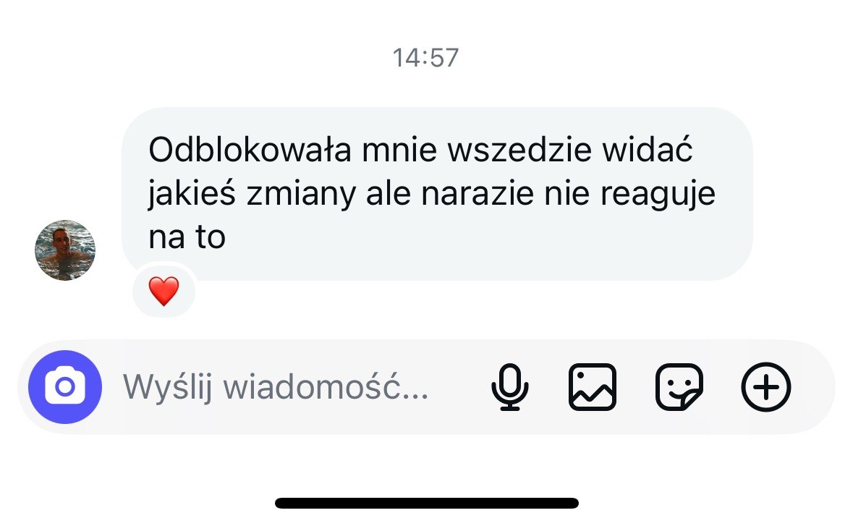Screen dimensions: 853x526
Task: Start a voice message with the mic
Action: [x=510, y=387]
